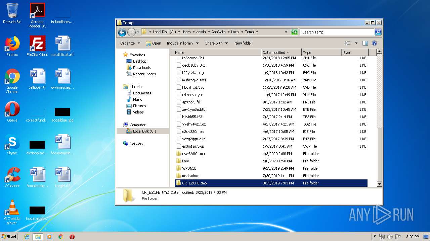430x241 pixels.
Task: Click Internet Explorer taskbar icon
Action: pos(27,237)
